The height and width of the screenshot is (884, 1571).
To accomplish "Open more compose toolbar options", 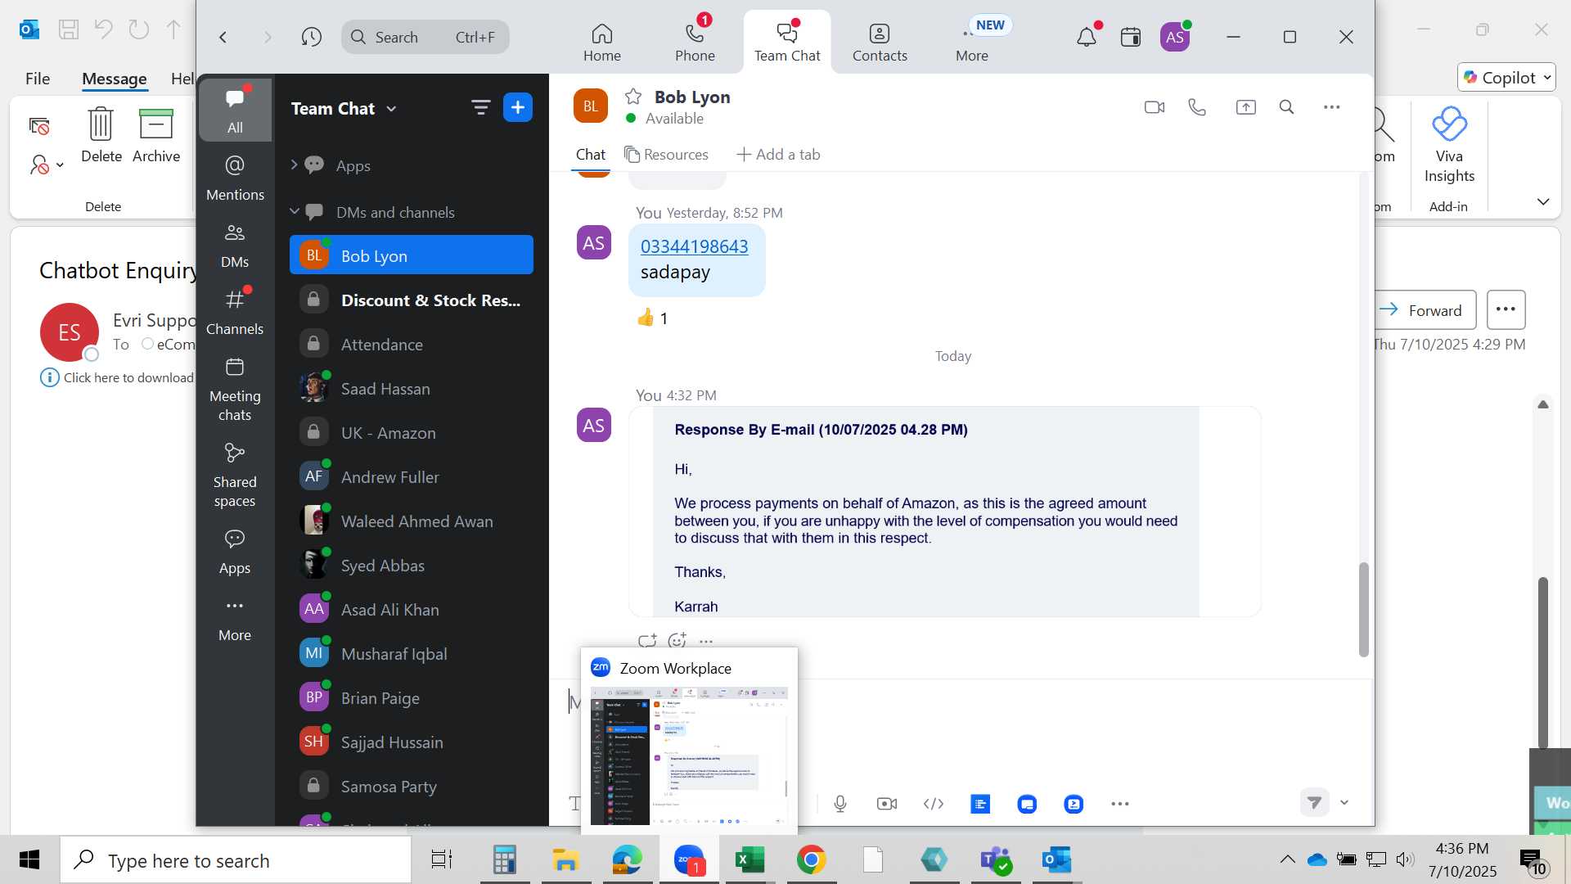I will 1120,804.
